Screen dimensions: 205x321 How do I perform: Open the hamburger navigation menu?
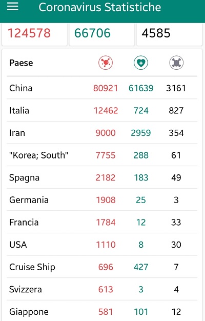(12, 7)
